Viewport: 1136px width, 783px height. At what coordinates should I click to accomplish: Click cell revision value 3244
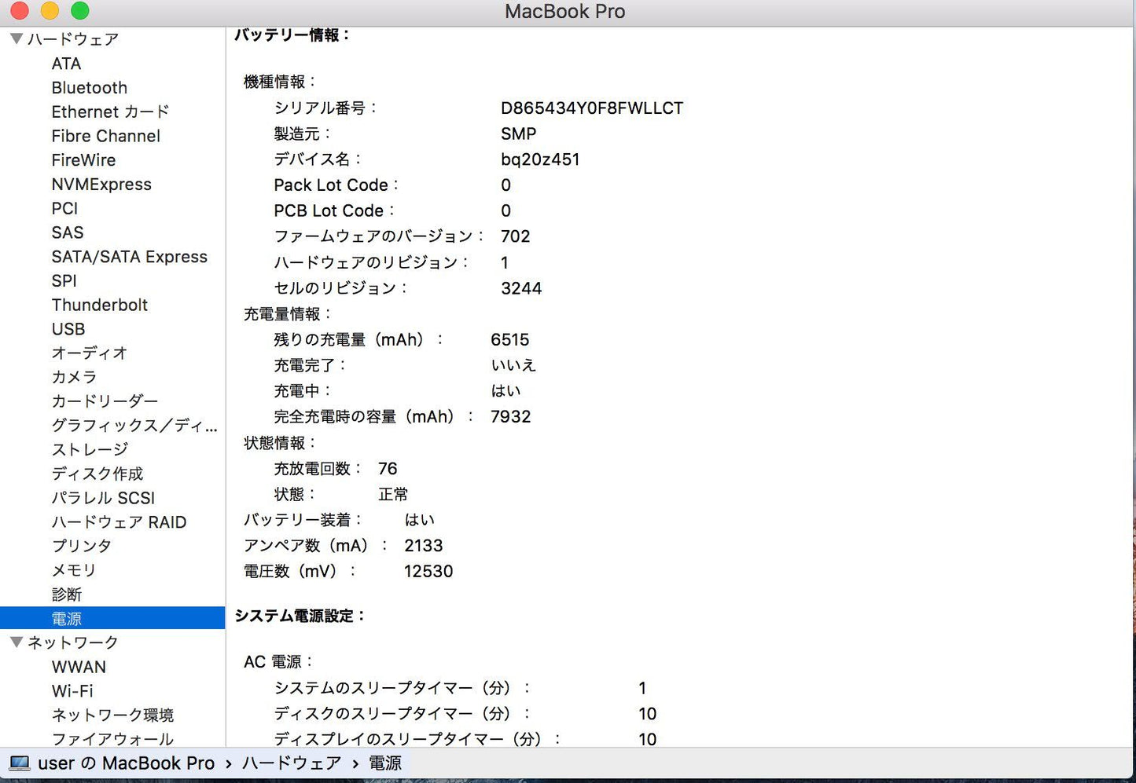click(x=521, y=288)
